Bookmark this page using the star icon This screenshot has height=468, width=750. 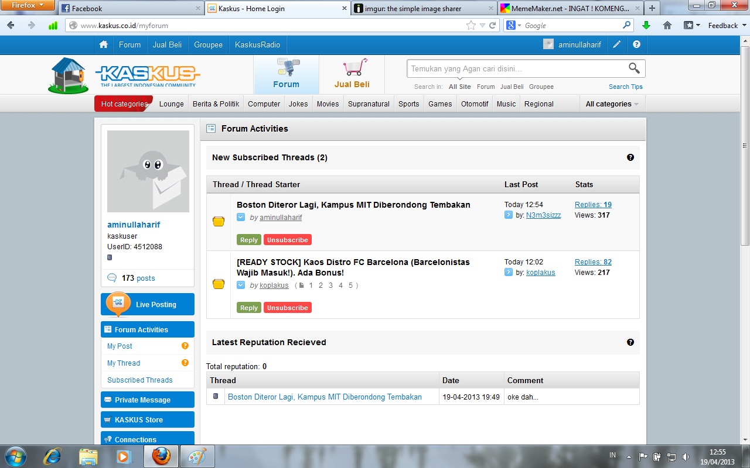(471, 25)
